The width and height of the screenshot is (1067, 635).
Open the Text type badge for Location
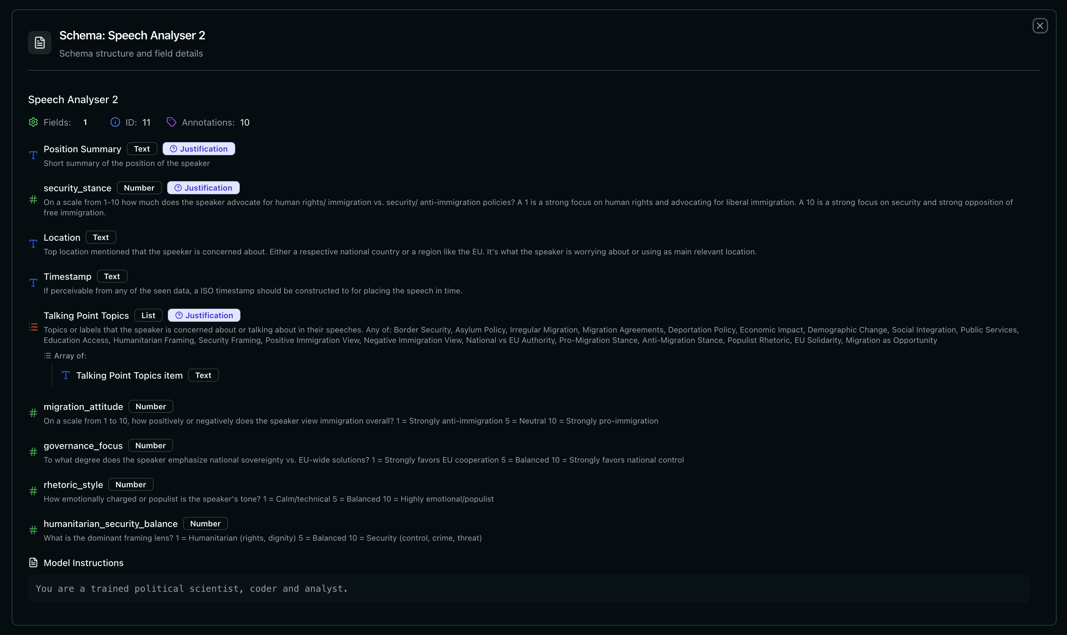[101, 236]
